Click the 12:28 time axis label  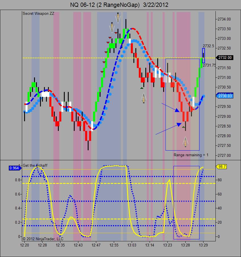coord(42,245)
